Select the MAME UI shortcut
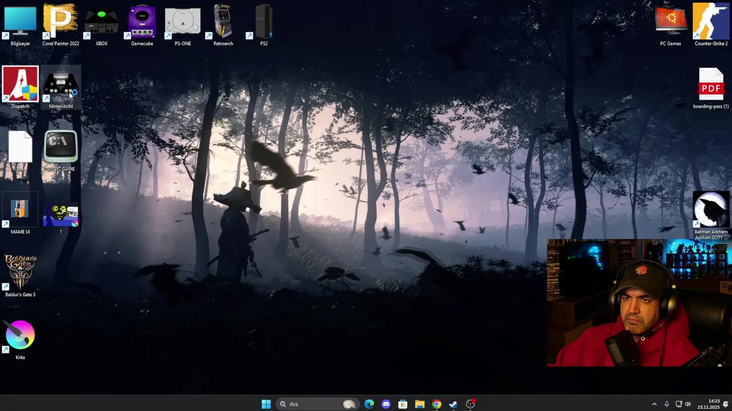732x411 pixels. 20,212
